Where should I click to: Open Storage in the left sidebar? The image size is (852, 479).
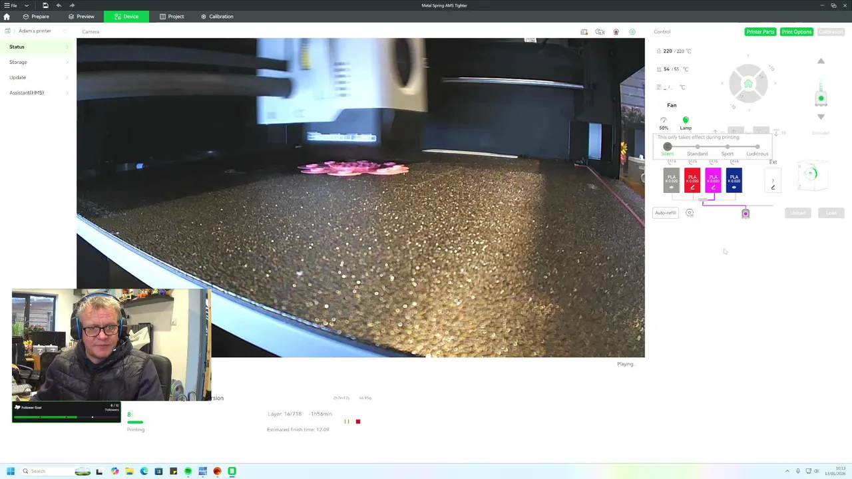pyautogui.click(x=37, y=62)
